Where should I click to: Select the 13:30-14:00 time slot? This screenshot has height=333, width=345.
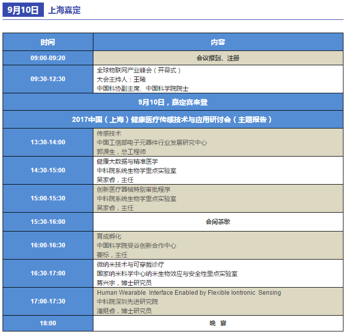pyautogui.click(x=47, y=142)
